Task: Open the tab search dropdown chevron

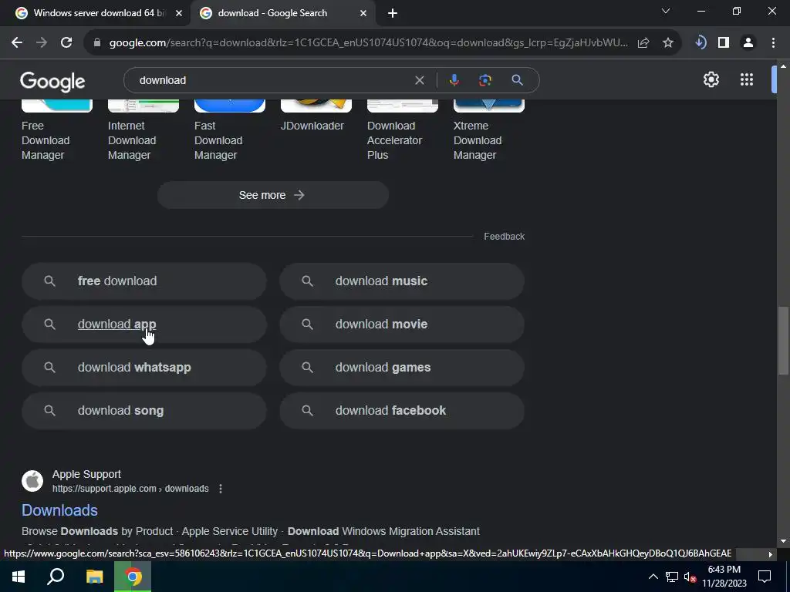Action: click(666, 11)
